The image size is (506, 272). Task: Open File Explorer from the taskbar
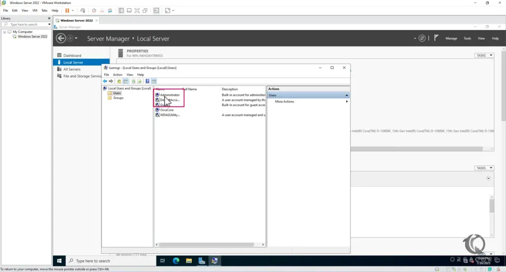189,261
